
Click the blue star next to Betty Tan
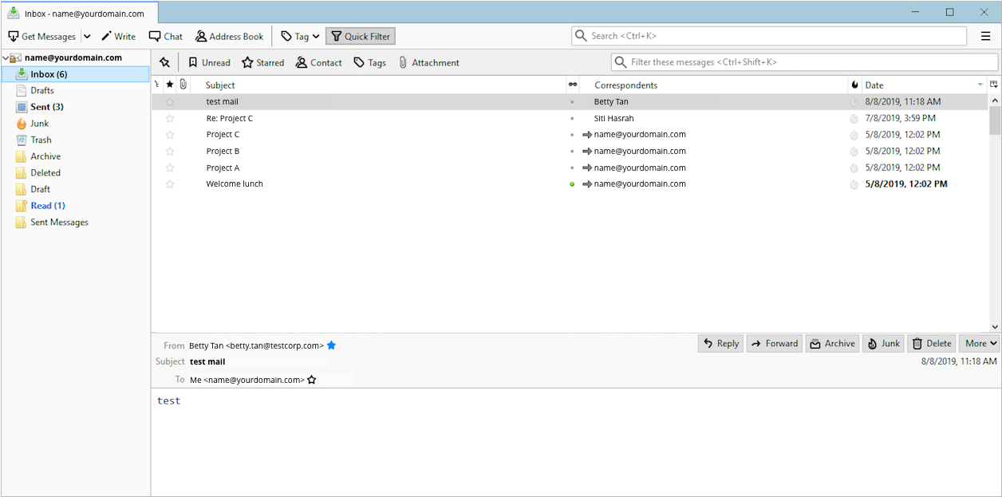[332, 345]
